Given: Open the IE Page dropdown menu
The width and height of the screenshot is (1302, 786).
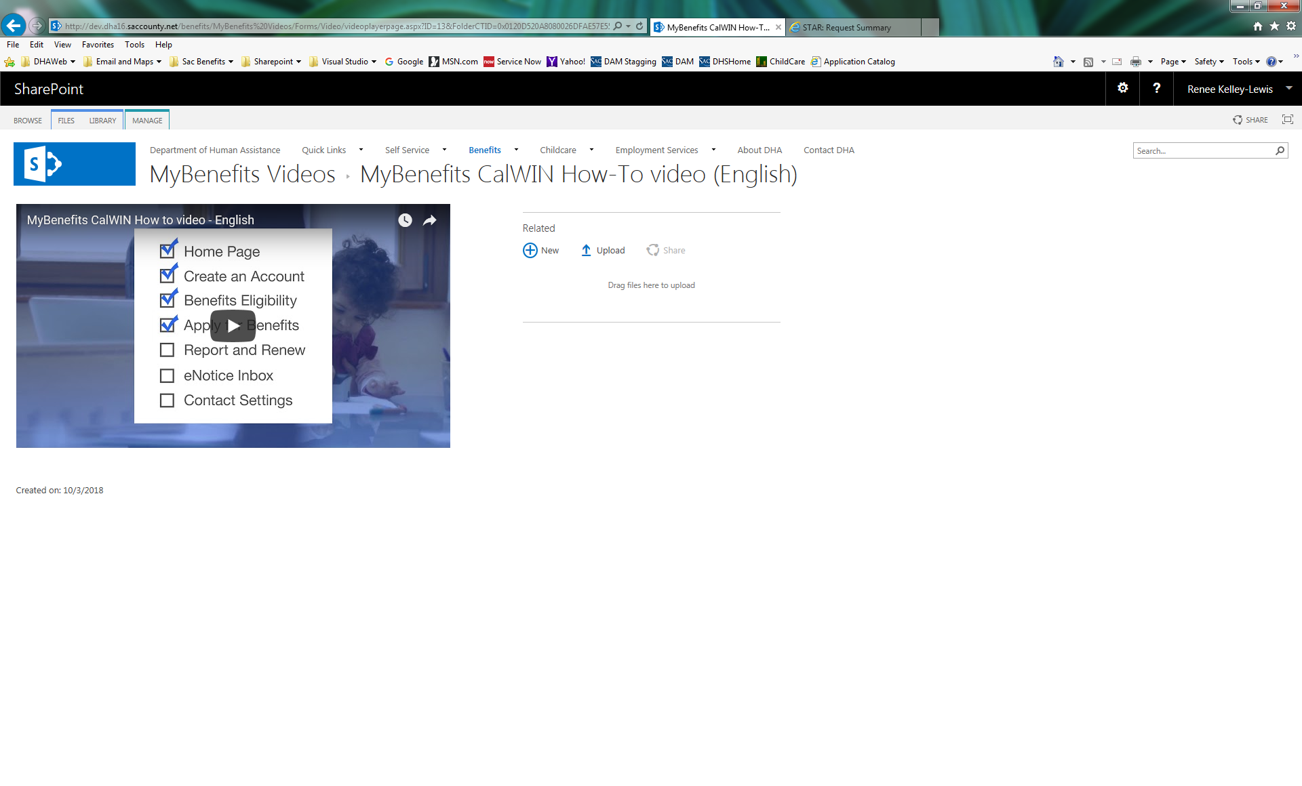Looking at the screenshot, I should pos(1173,62).
